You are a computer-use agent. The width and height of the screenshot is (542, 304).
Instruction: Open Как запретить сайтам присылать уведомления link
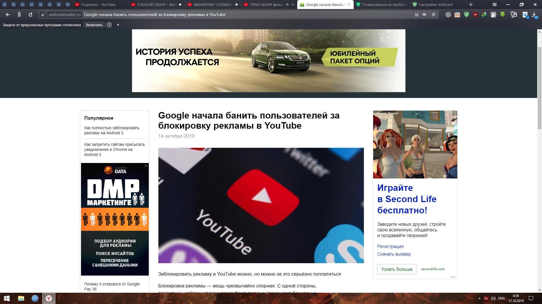(114, 149)
